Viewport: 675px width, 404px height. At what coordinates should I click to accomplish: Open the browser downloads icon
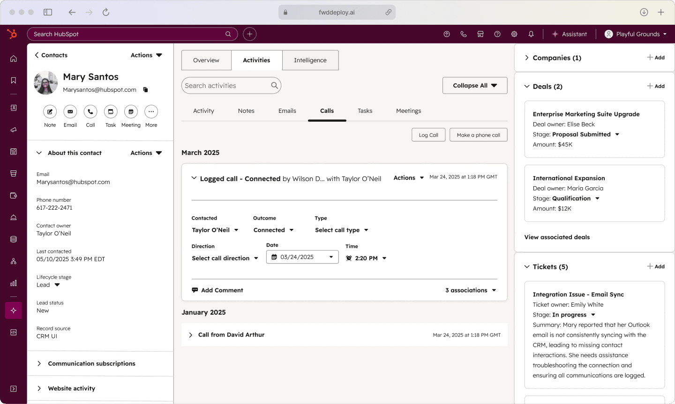644,12
